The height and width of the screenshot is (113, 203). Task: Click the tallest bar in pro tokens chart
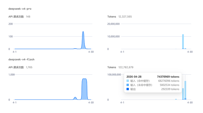[x=183, y=42]
